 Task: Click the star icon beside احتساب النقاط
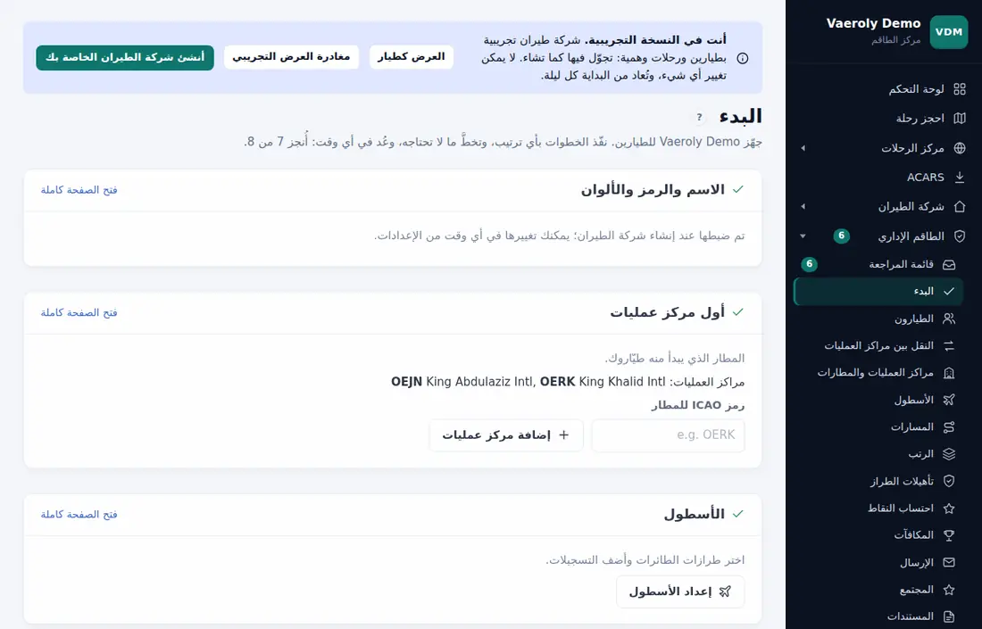point(949,509)
